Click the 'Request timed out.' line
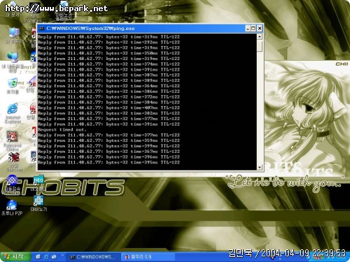The height and width of the screenshot is (262, 350). pyautogui.click(x=62, y=130)
